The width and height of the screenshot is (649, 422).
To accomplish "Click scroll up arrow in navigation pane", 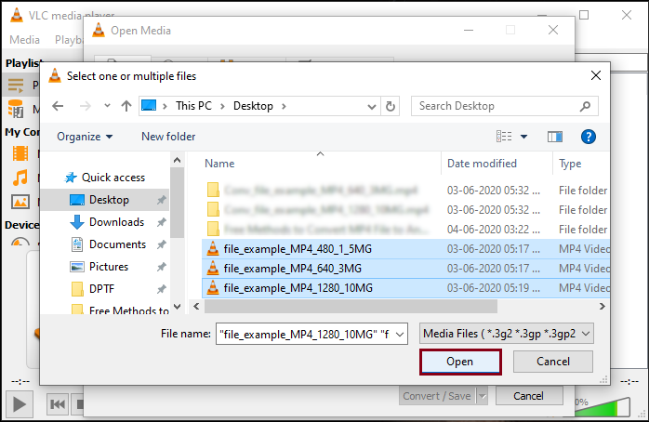I will (178, 160).
